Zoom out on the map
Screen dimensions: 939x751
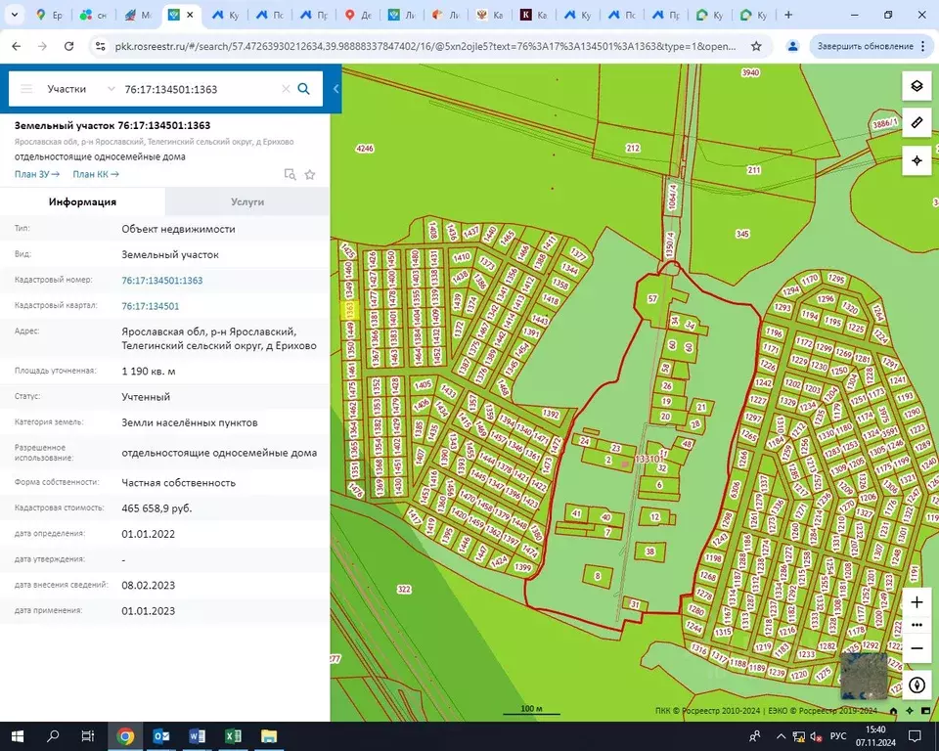917,647
